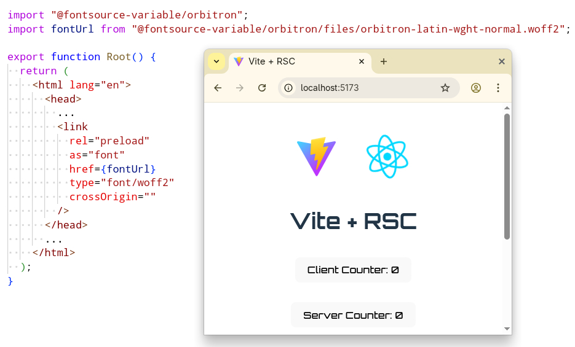The height and width of the screenshot is (347, 575).
Task: View site information for localhost
Action: 288,88
